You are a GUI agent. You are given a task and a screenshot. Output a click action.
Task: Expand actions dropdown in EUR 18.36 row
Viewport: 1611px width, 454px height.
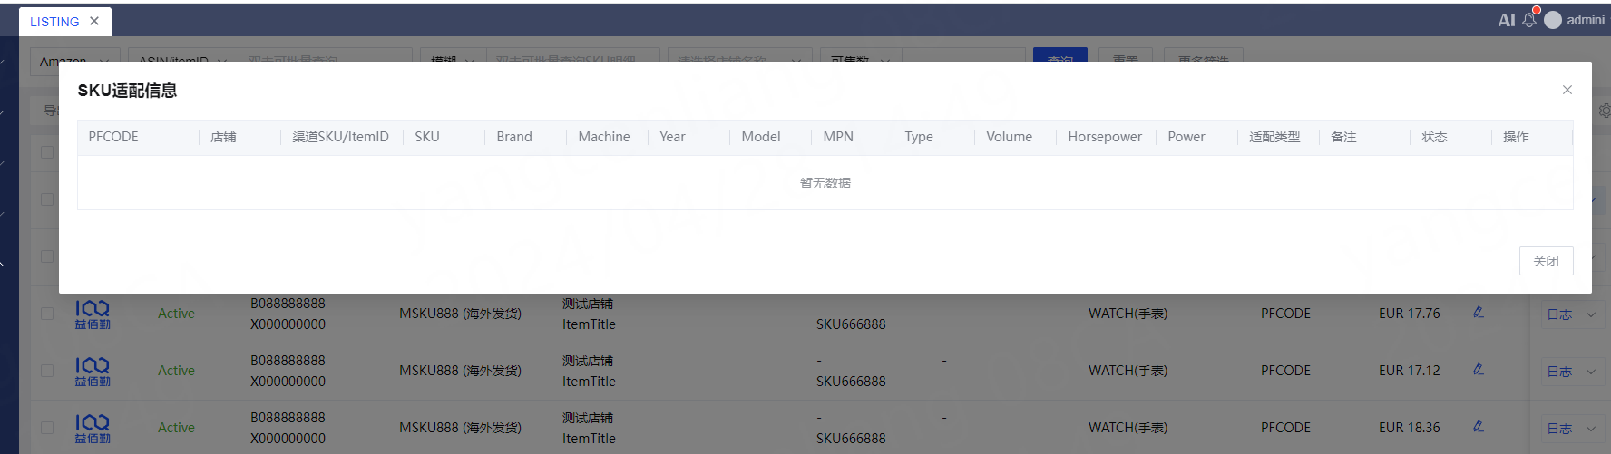tap(1590, 429)
